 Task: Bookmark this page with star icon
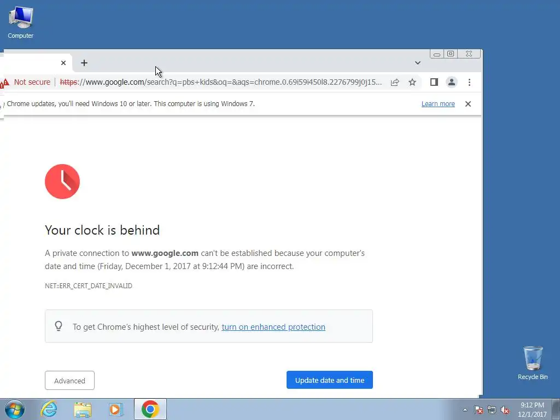(x=412, y=83)
